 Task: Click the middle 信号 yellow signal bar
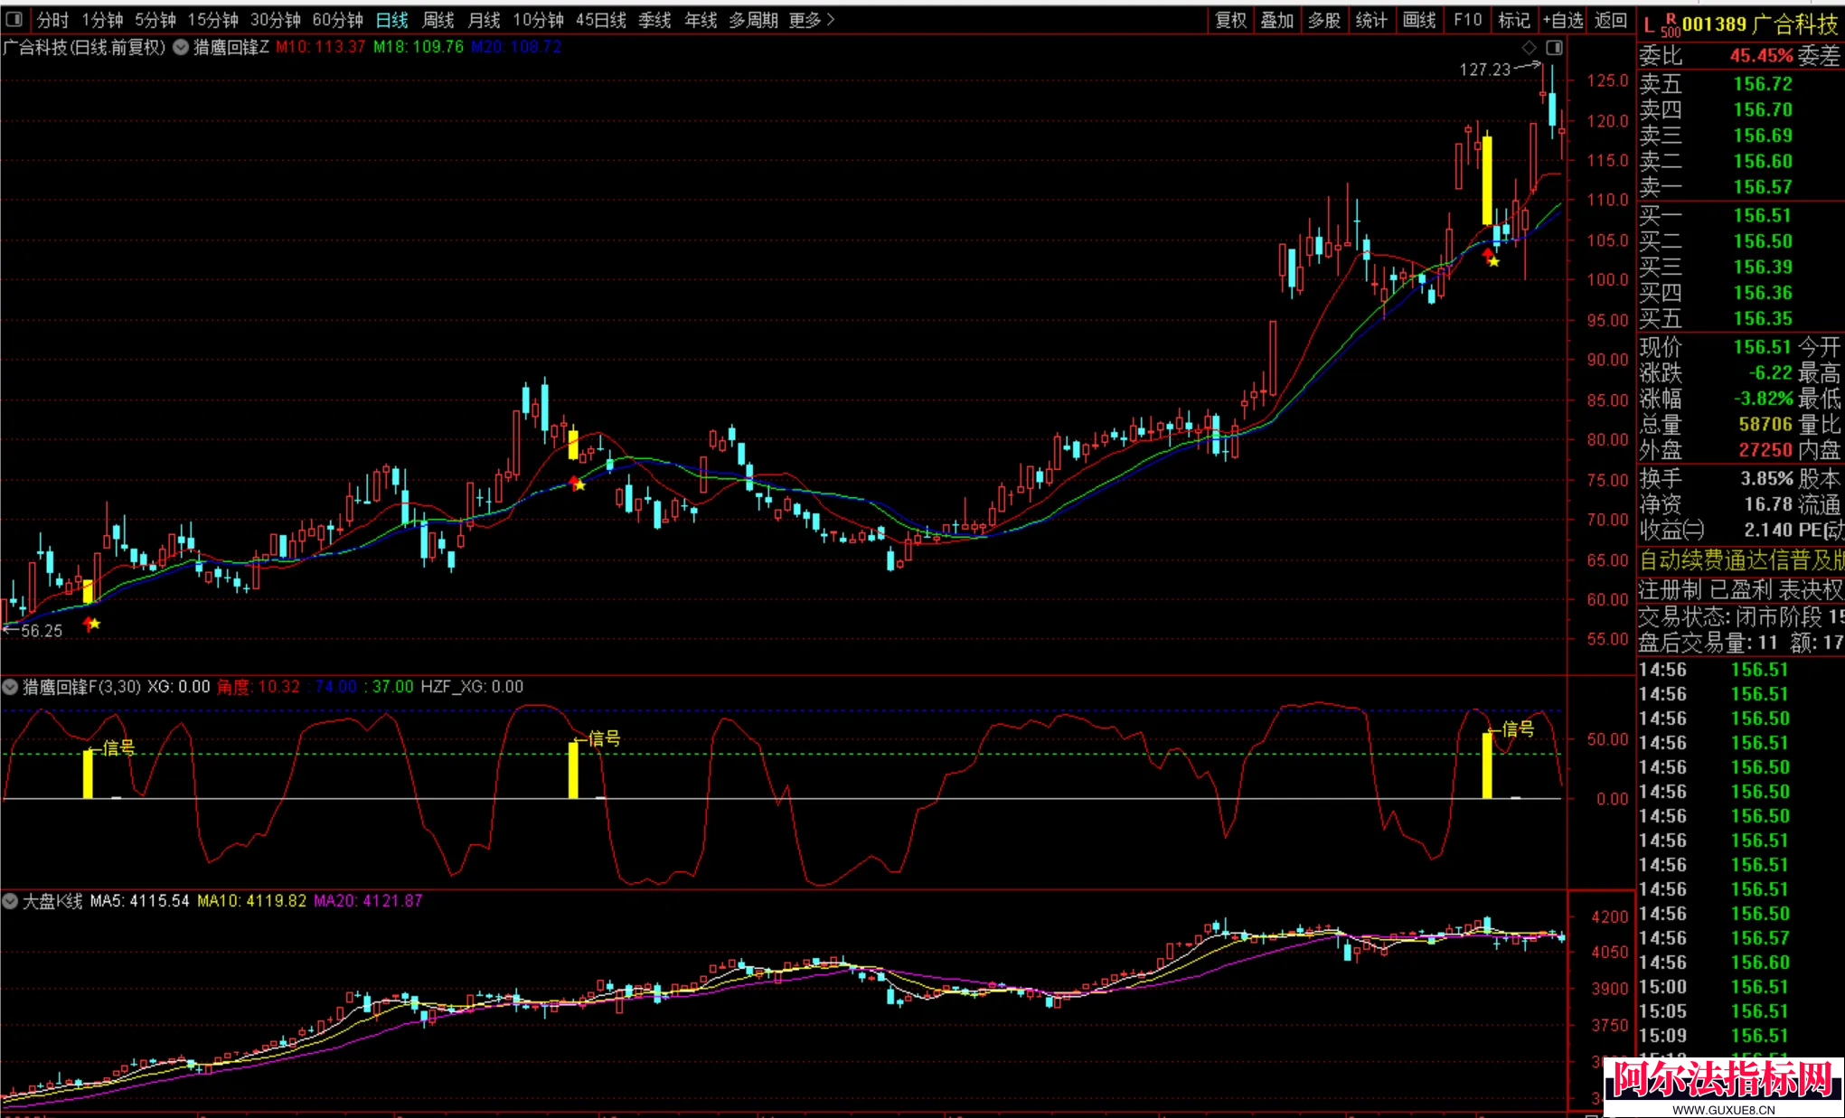573,770
